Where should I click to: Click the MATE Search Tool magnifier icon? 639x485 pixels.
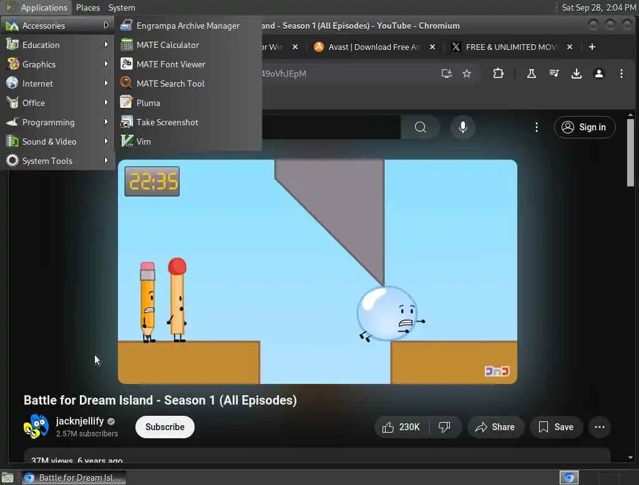tap(126, 83)
